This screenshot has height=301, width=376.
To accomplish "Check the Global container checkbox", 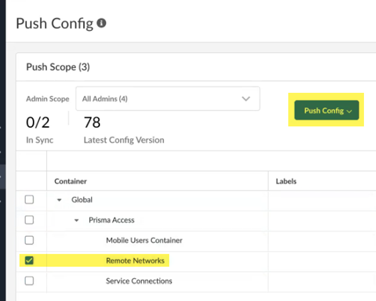I will click(29, 200).
